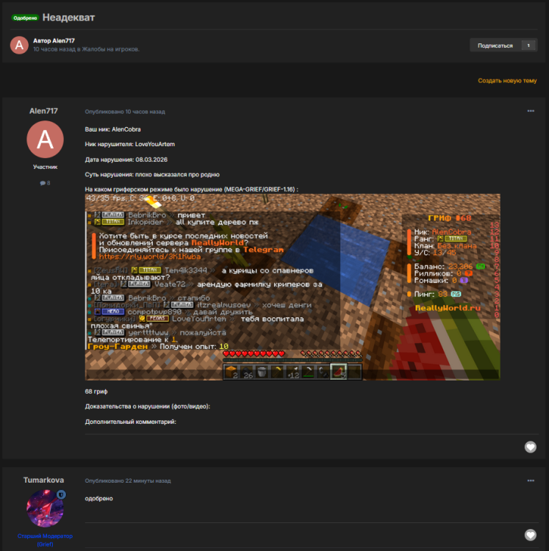Click Участник rank under Alen717
This screenshot has width=549, height=551.
(45, 167)
